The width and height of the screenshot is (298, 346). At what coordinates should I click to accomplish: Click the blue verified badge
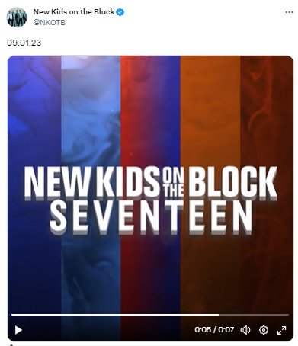click(x=120, y=12)
